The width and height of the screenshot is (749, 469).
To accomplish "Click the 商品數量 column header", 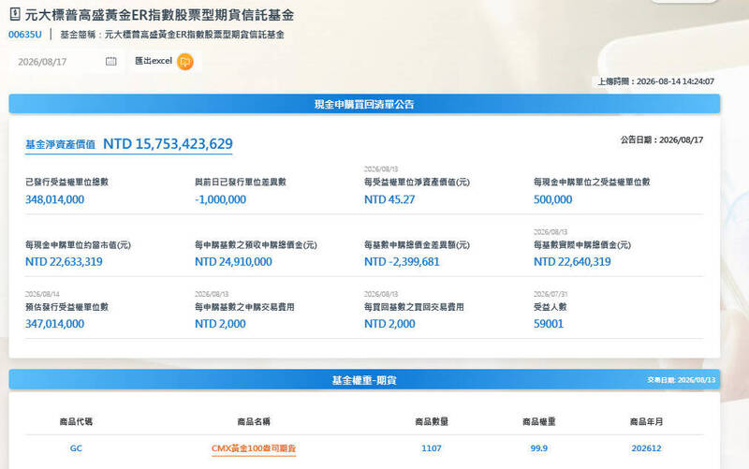I will pos(432,421).
